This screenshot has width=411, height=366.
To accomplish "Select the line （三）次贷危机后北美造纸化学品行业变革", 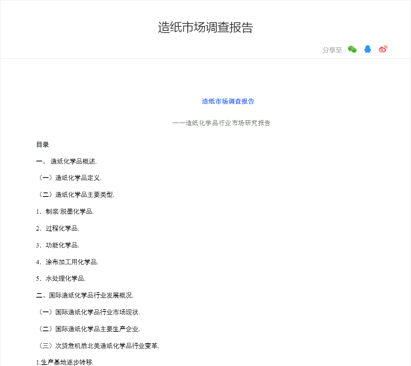I will (98, 346).
